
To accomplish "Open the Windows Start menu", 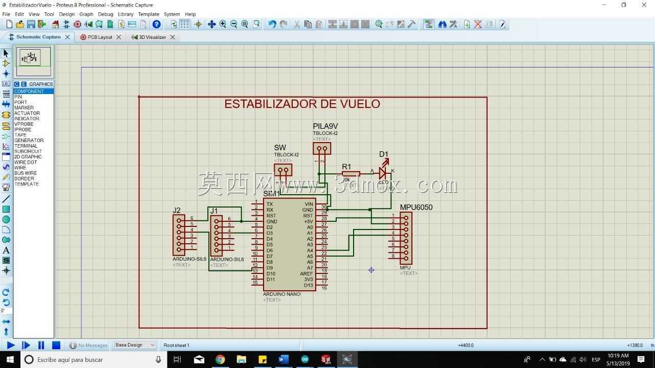I will coord(10,360).
